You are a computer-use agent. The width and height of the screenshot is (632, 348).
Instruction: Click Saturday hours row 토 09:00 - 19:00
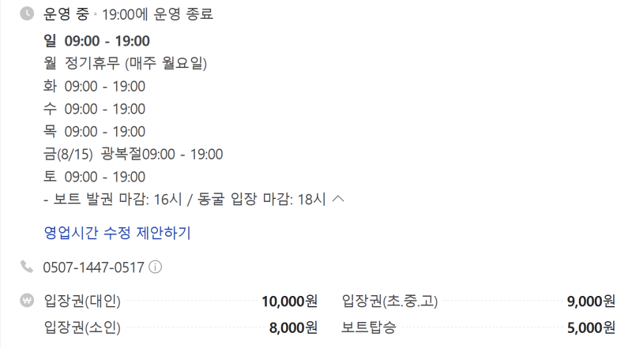[94, 177]
